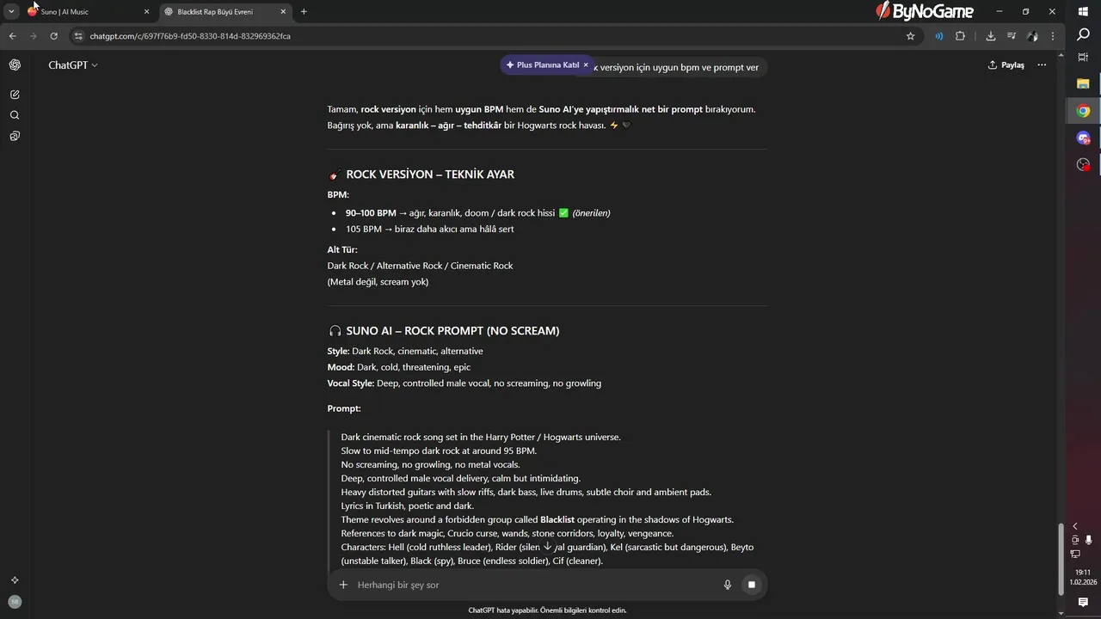Open a new browser tab

click(304, 12)
